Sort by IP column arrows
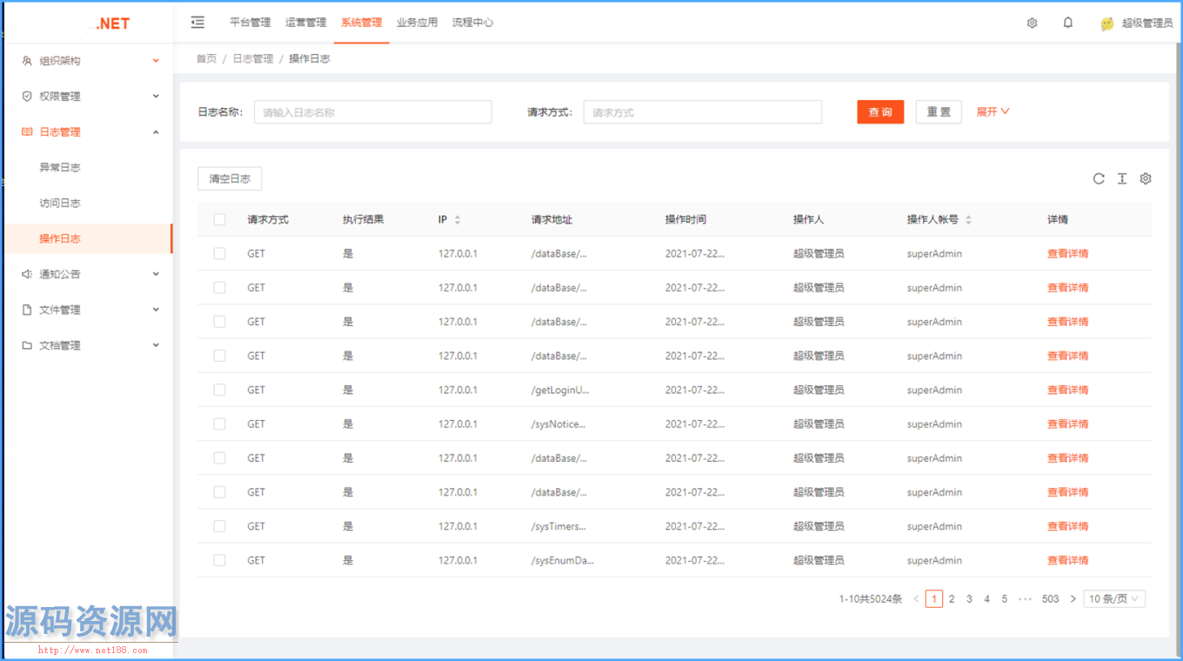1183x661 pixels. pyautogui.click(x=458, y=220)
